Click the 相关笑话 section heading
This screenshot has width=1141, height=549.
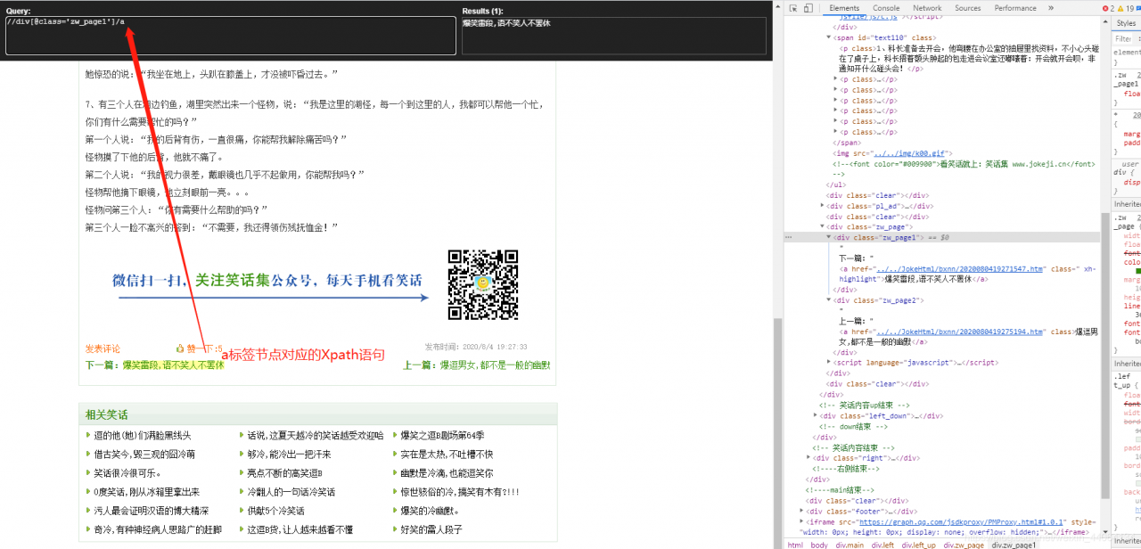106,414
